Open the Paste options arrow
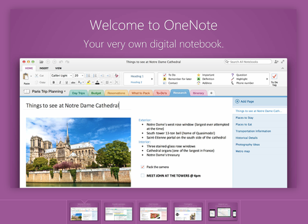 (x=31, y=76)
